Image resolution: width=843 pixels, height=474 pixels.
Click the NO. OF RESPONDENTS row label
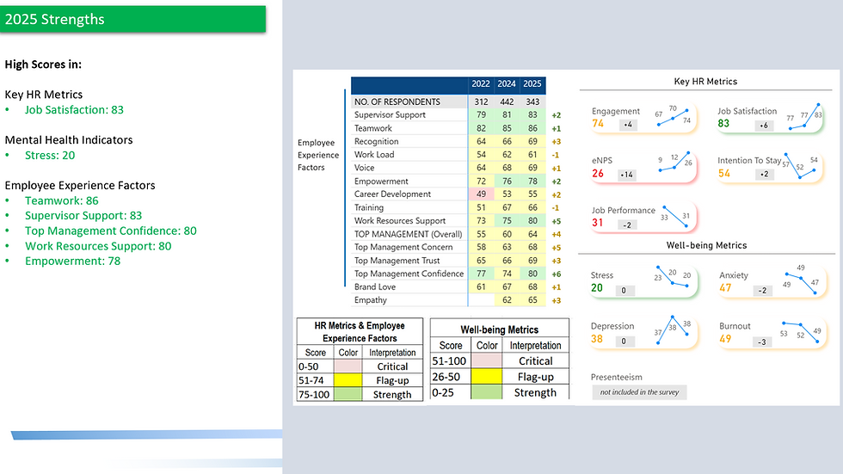[x=397, y=102]
